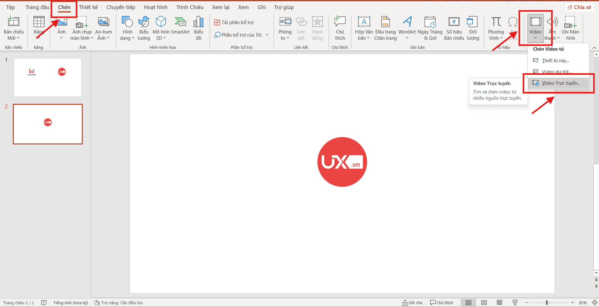Switch to Slide Sorter view in status bar
Screen dimensions: 599x307
pos(484,303)
